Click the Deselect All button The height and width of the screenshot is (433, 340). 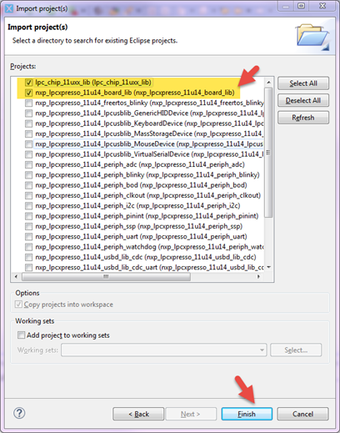(303, 100)
